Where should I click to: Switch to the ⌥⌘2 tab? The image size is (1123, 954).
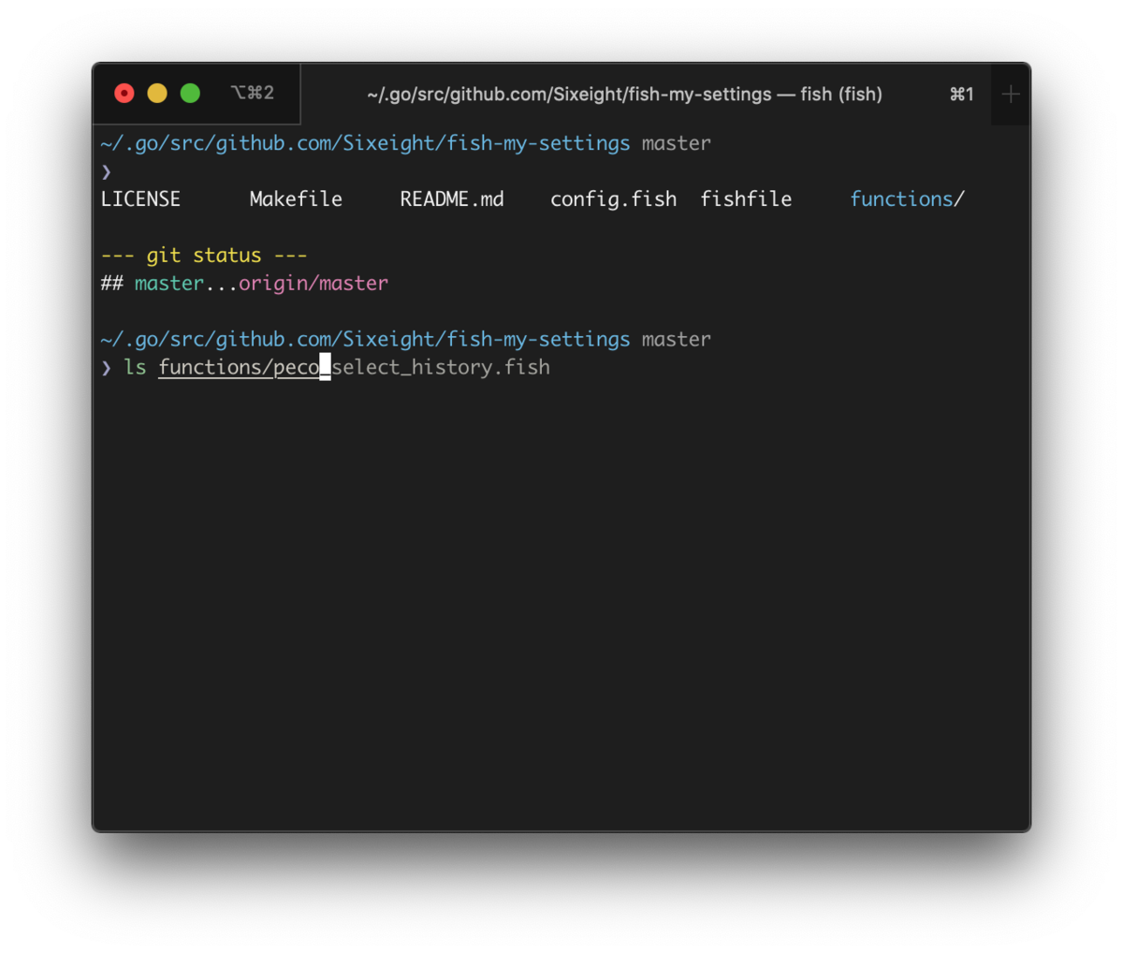tap(253, 93)
